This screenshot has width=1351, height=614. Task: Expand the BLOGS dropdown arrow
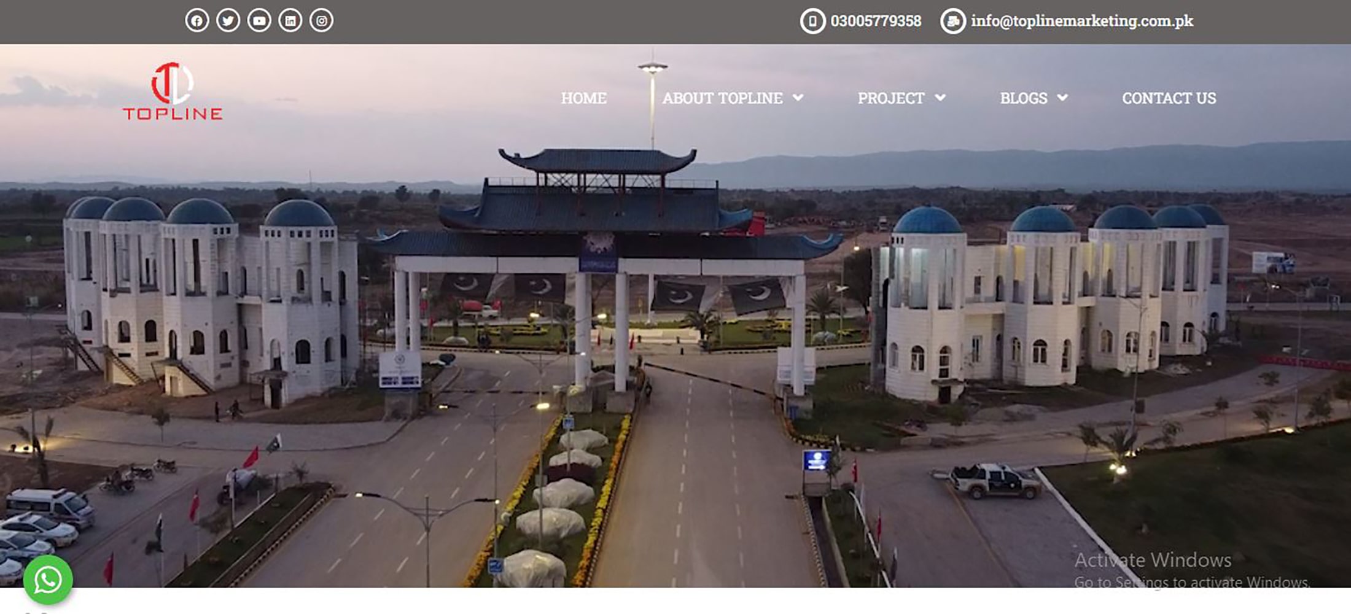click(1062, 98)
